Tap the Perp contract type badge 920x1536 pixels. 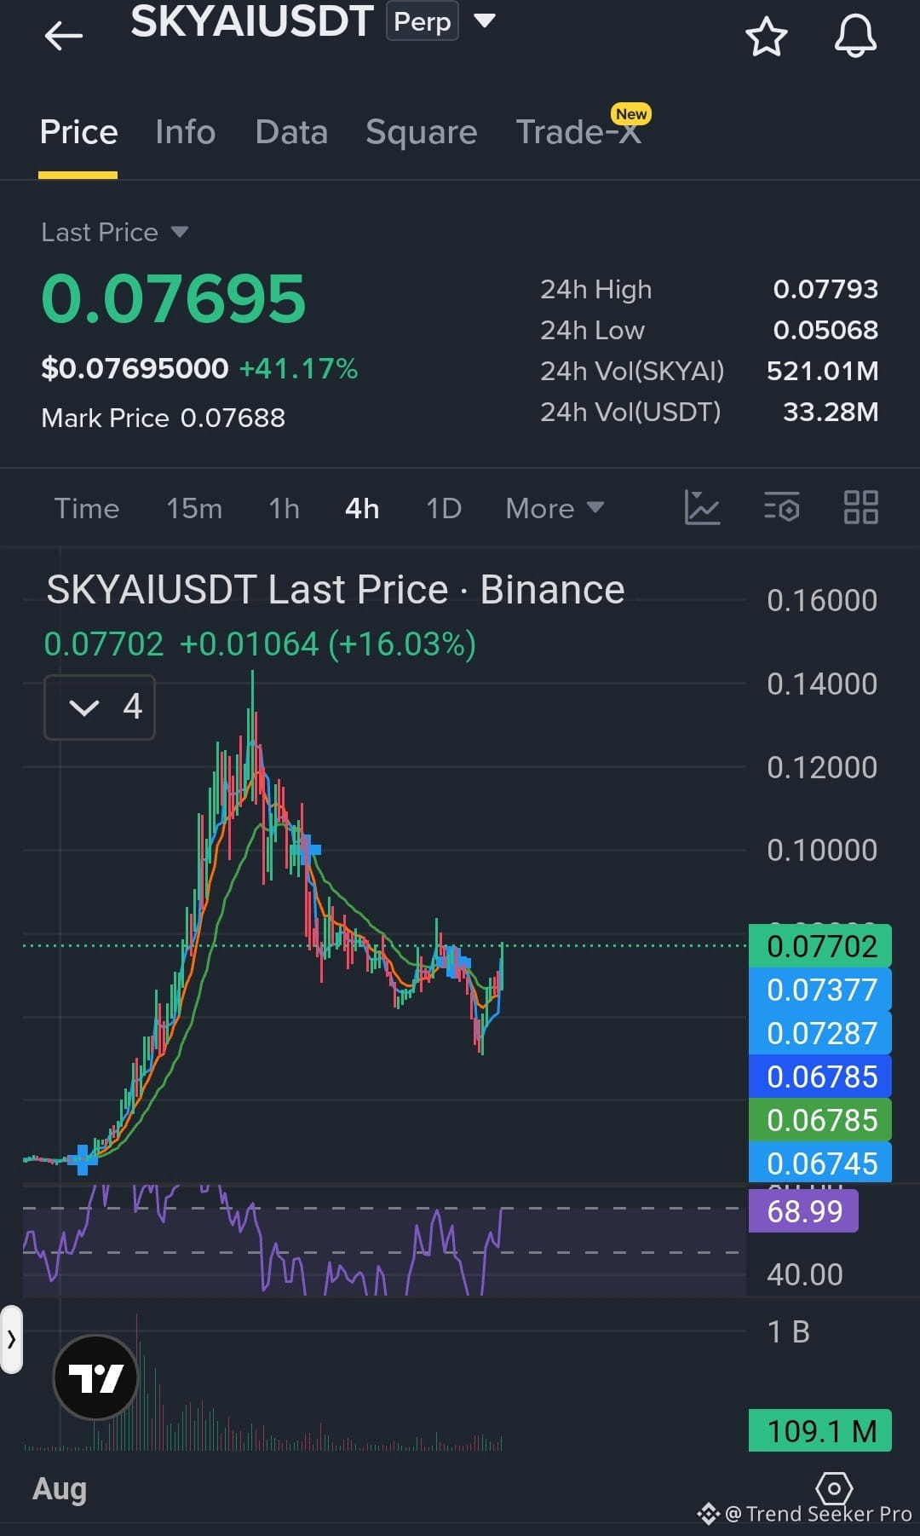pos(423,21)
